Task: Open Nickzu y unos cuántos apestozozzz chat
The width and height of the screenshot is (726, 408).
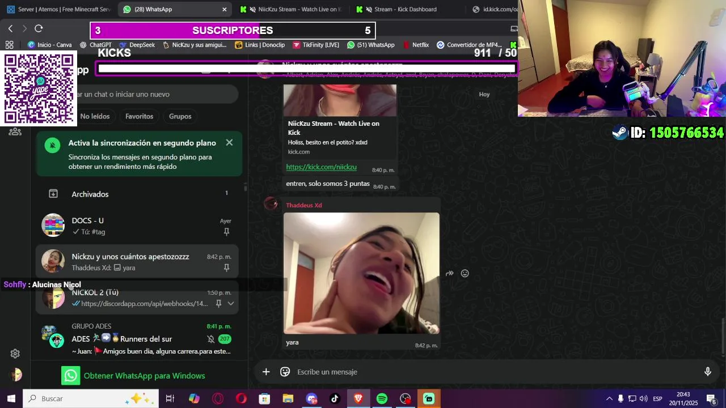Action: pos(137,261)
